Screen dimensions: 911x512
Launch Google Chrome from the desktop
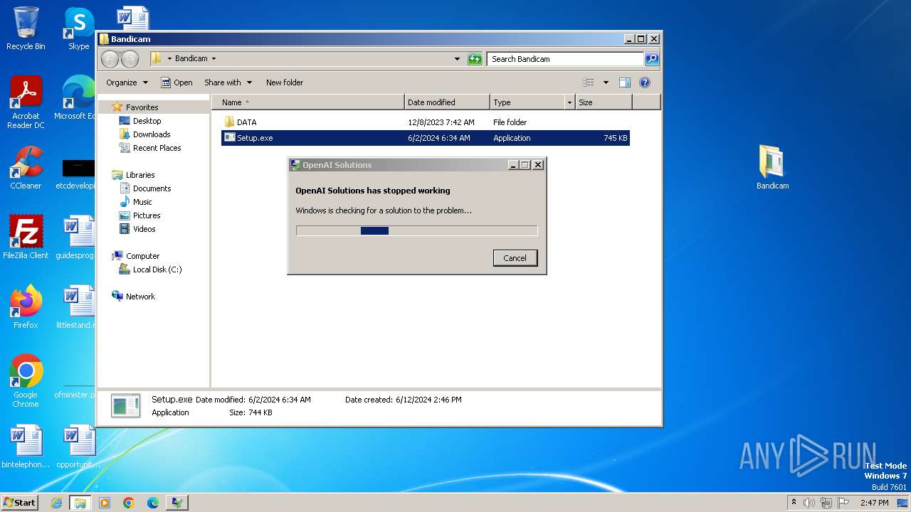point(26,381)
